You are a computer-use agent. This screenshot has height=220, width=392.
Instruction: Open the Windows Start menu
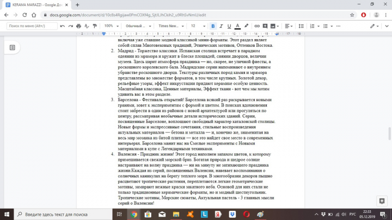click(x=7, y=214)
